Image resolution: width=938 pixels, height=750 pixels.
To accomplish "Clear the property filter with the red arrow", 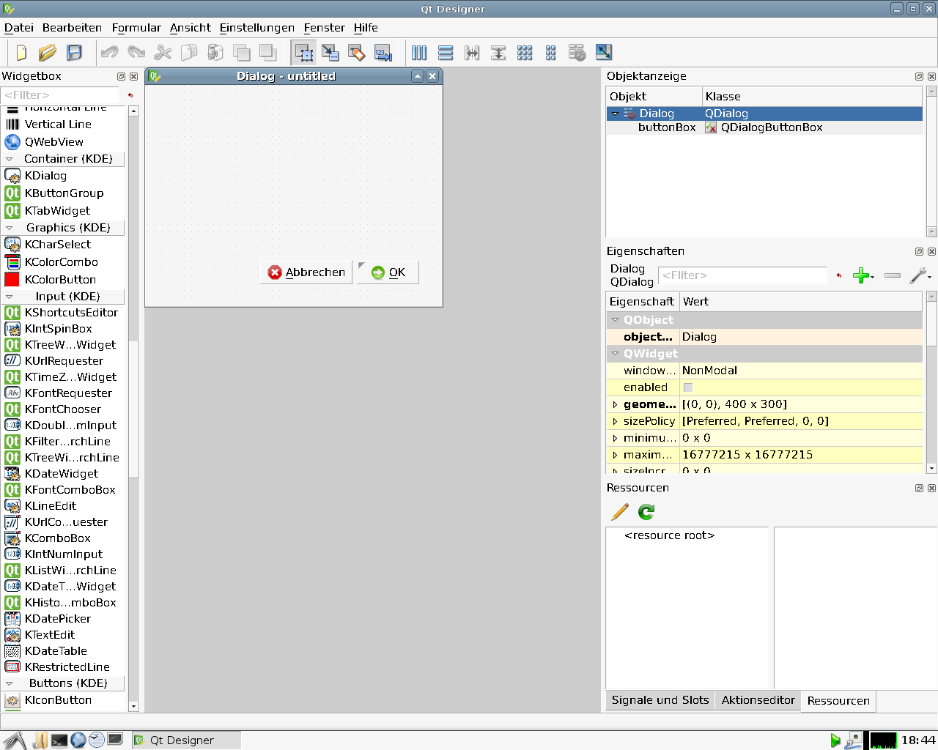I will pyautogui.click(x=839, y=275).
